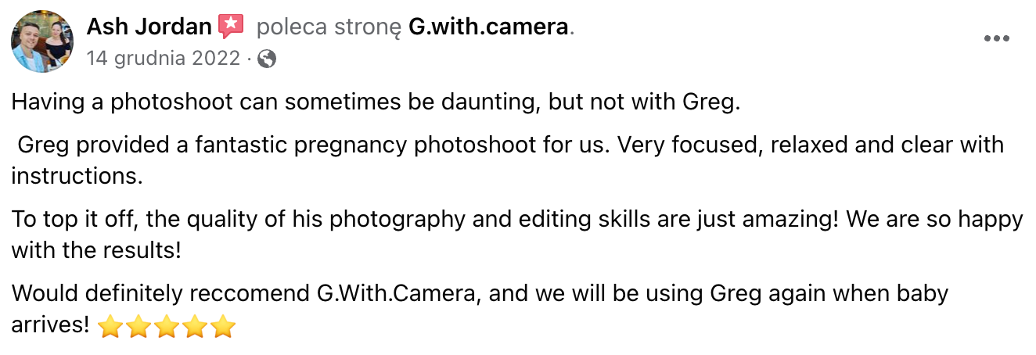1036x355 pixels.
Task: Click the "poleca stronę" text in header
Action: point(328,27)
